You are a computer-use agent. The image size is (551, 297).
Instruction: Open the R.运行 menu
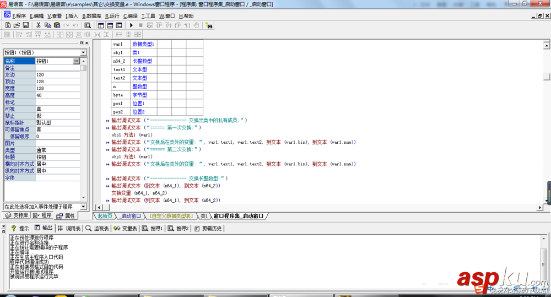point(112,16)
